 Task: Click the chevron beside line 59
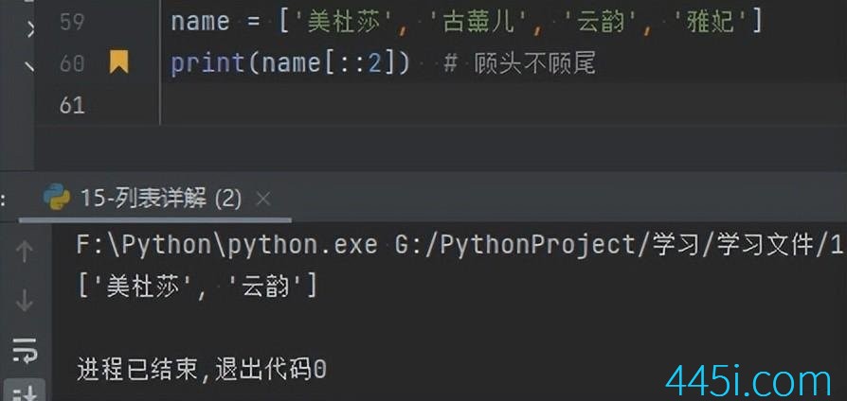pos(30,26)
